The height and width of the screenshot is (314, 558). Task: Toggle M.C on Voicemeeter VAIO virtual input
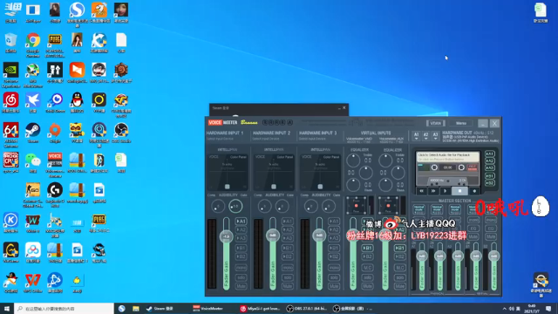point(367,268)
